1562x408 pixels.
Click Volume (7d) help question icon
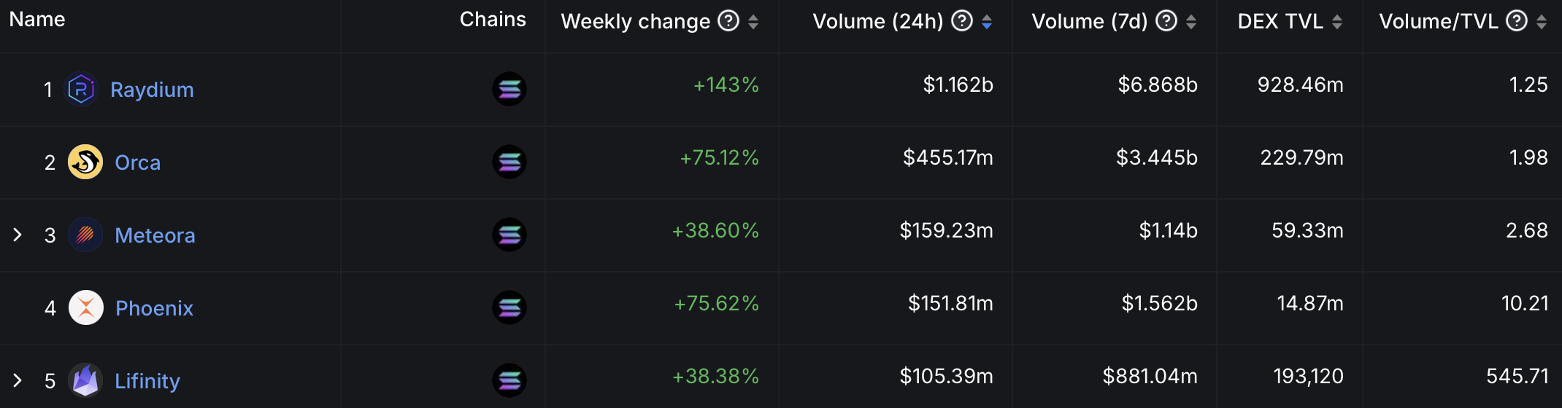[x=1166, y=20]
